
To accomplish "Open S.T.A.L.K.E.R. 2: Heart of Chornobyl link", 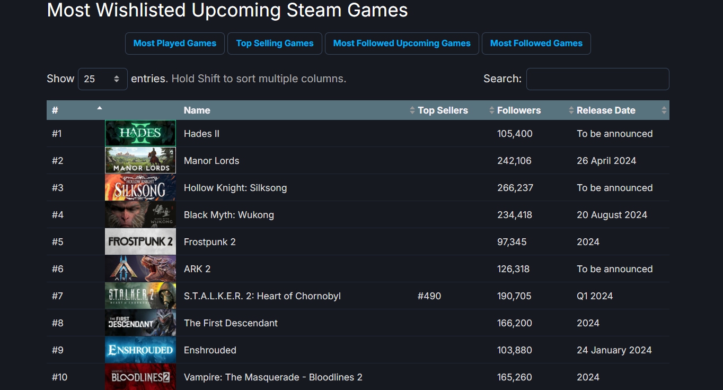I will 262,296.
